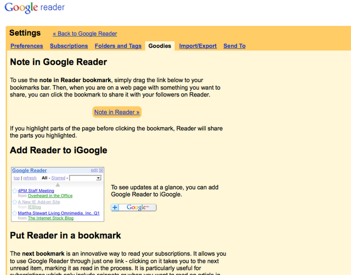Click the Note in Google Reader heading
This screenshot has height=275, width=351.
tap(59, 62)
